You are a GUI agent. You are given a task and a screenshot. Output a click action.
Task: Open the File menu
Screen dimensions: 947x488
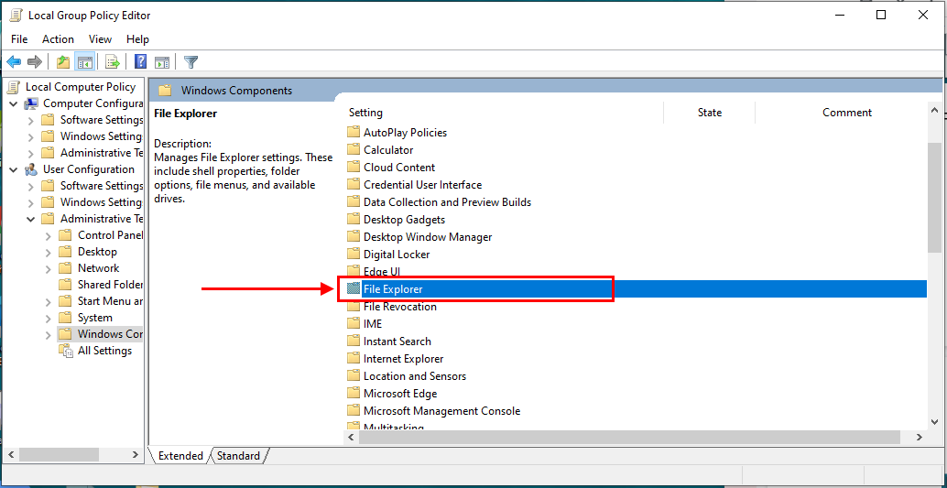tap(19, 39)
